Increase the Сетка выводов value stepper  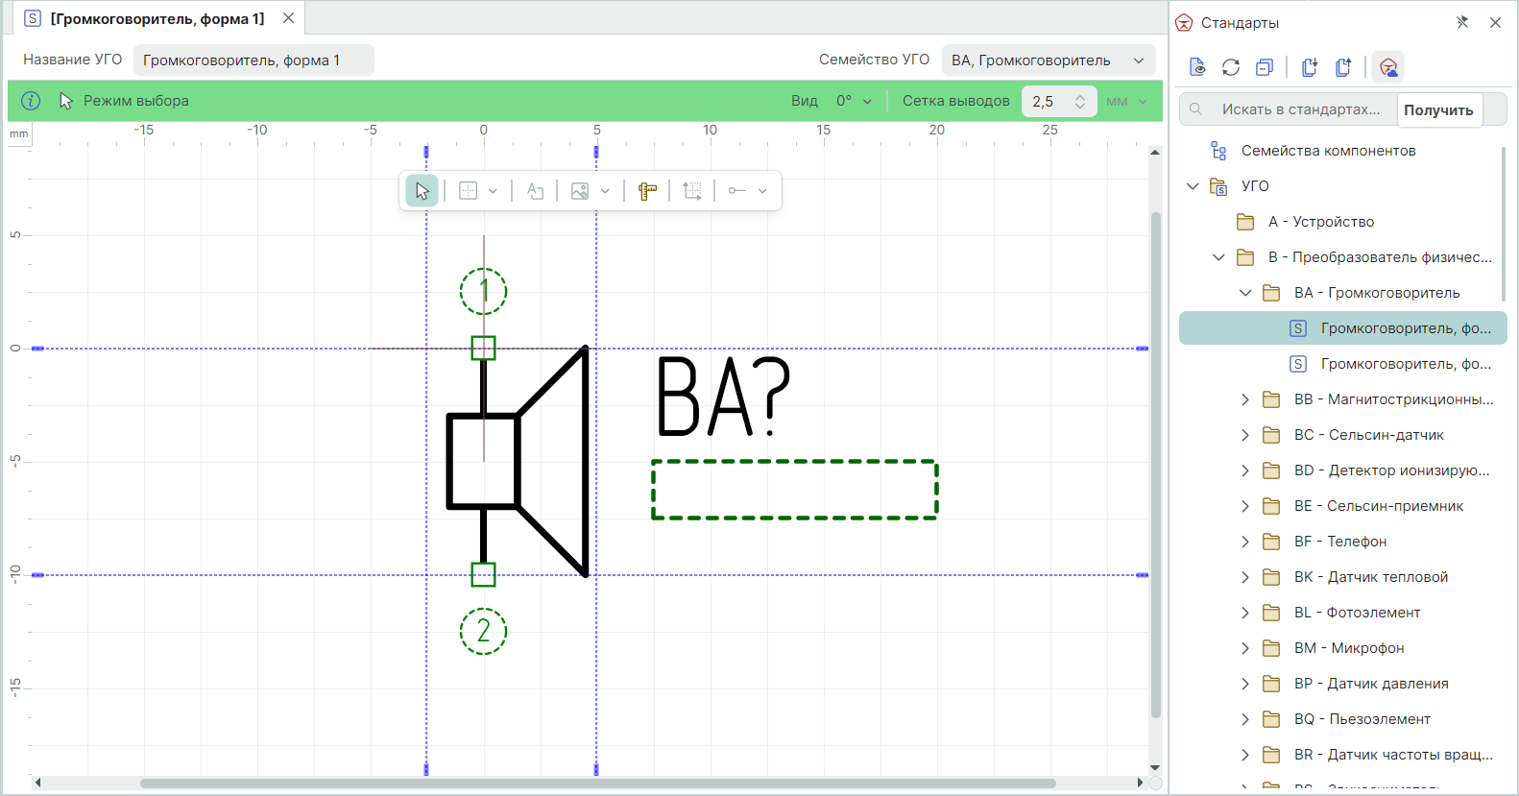(1080, 96)
